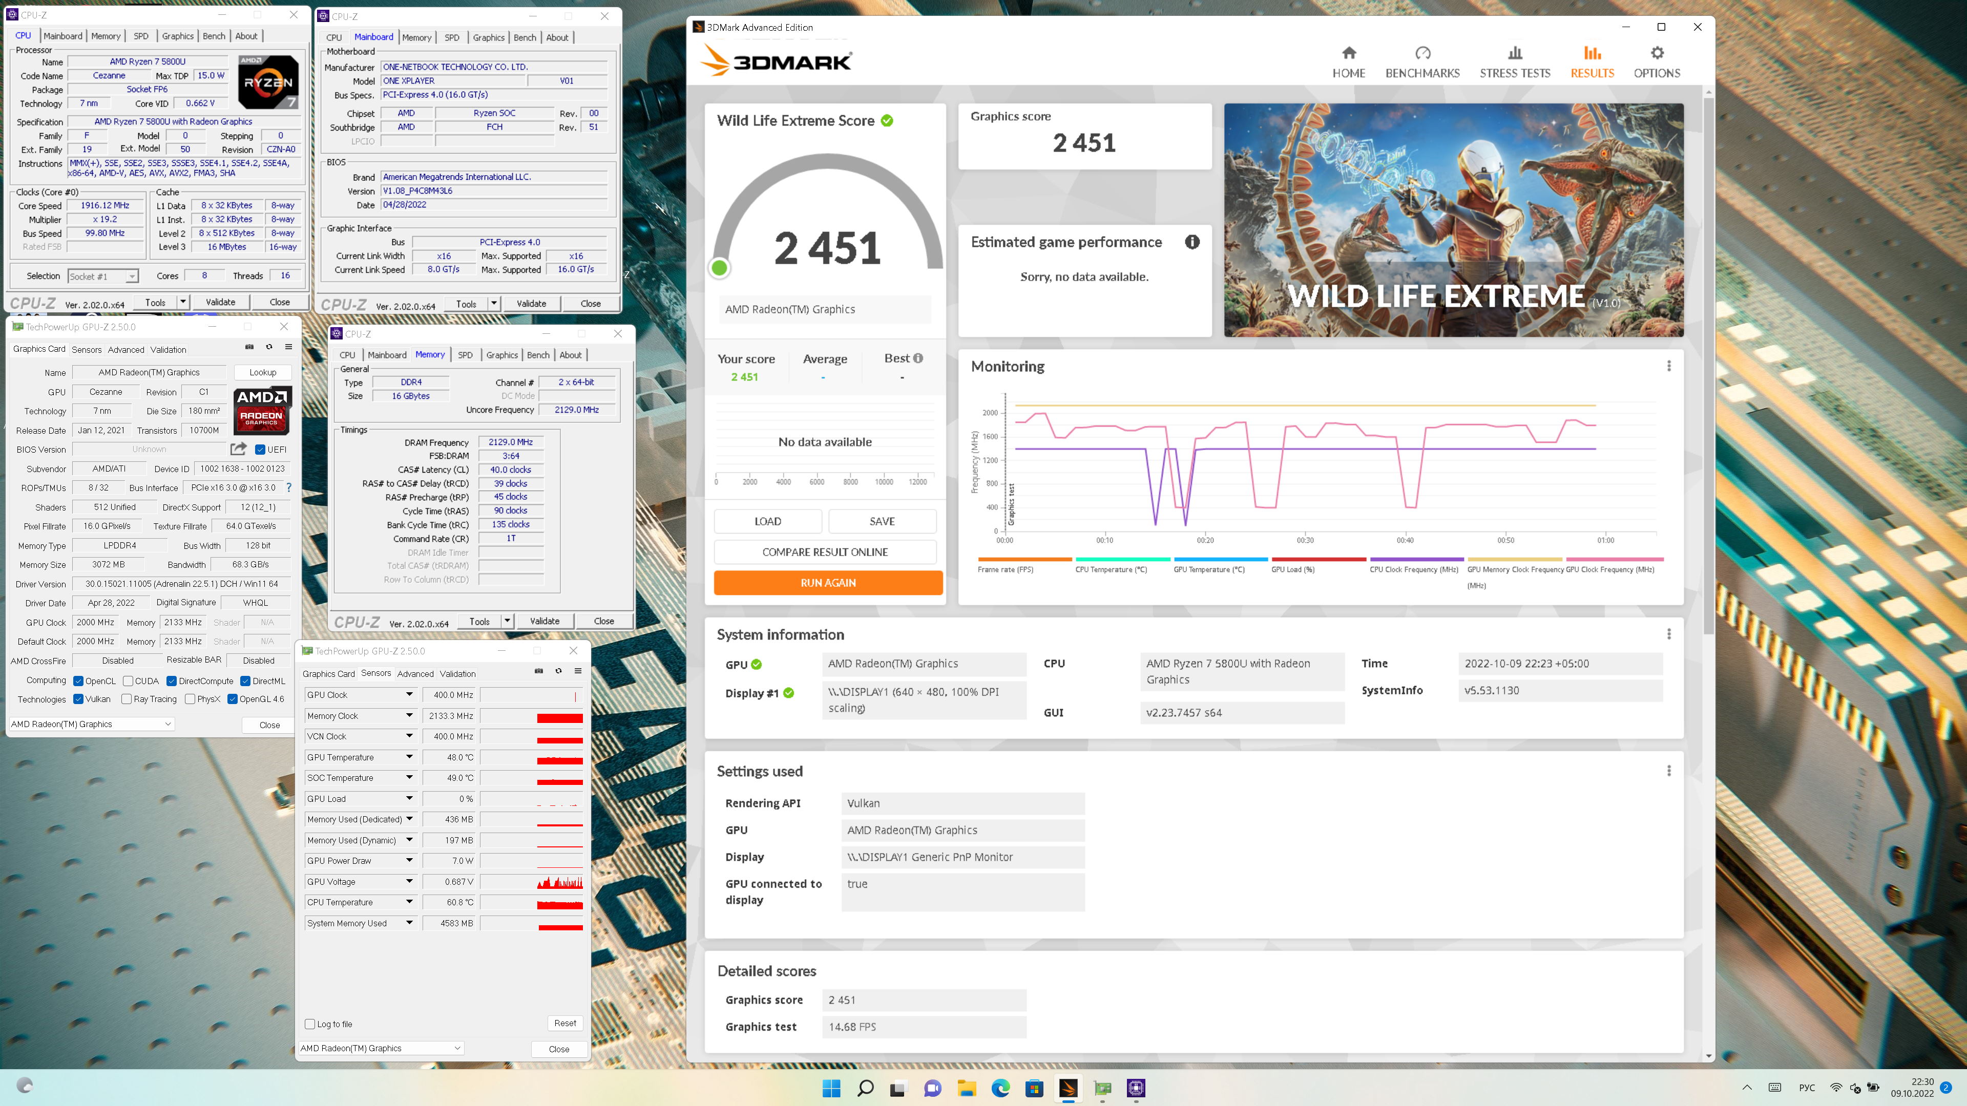Image resolution: width=1967 pixels, height=1106 pixels.
Task: Open the Bench tab in CPU-Z CPU window
Action: (214, 36)
